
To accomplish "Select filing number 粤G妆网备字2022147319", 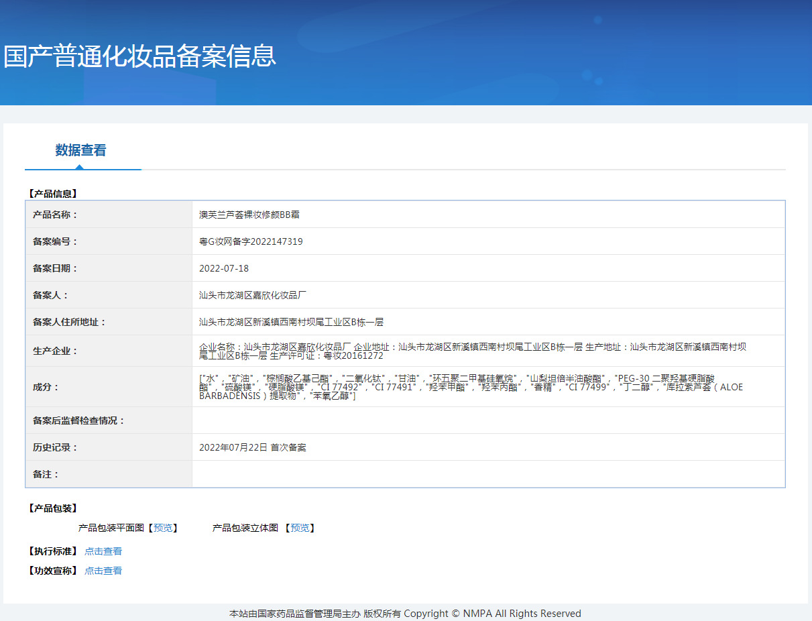I will (251, 241).
